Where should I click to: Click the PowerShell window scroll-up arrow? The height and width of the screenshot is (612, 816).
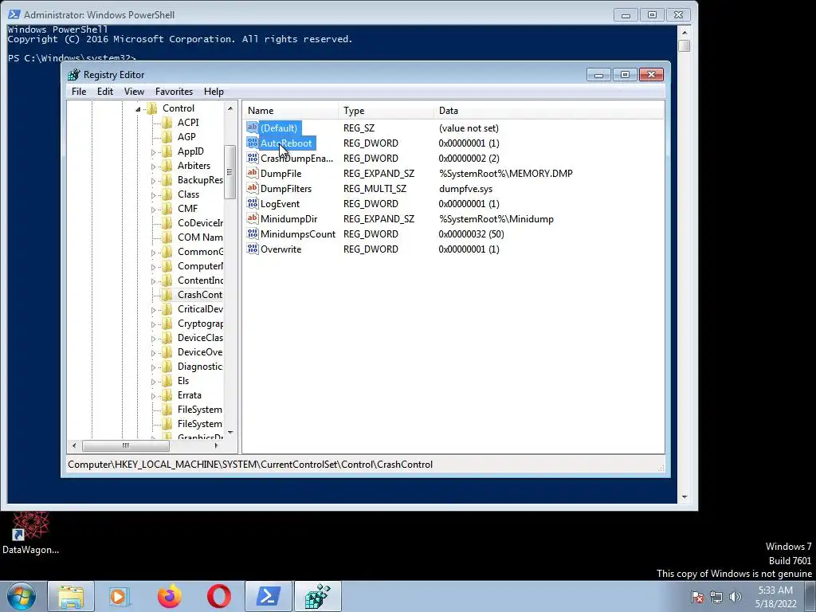(685, 32)
